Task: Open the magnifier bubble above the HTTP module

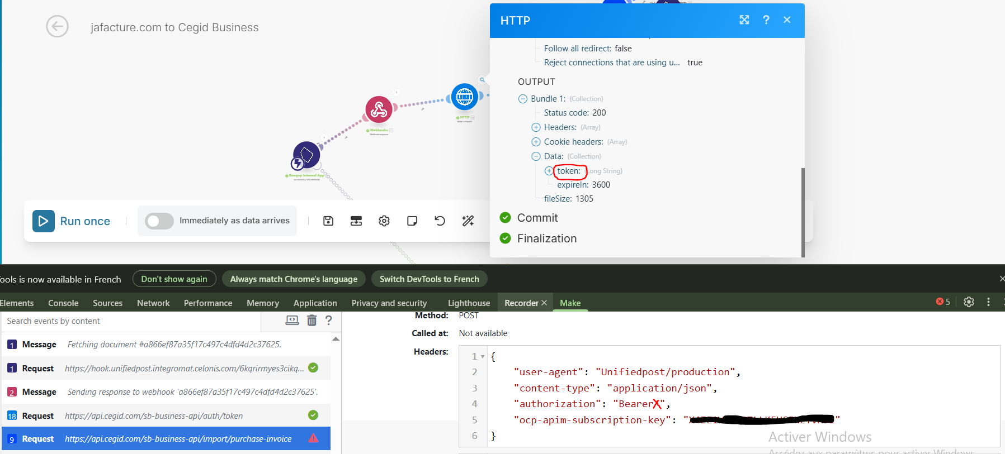Action: click(x=482, y=80)
